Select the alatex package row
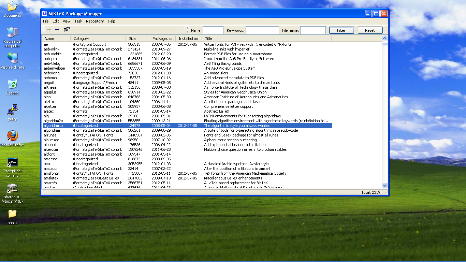 pos(187,111)
